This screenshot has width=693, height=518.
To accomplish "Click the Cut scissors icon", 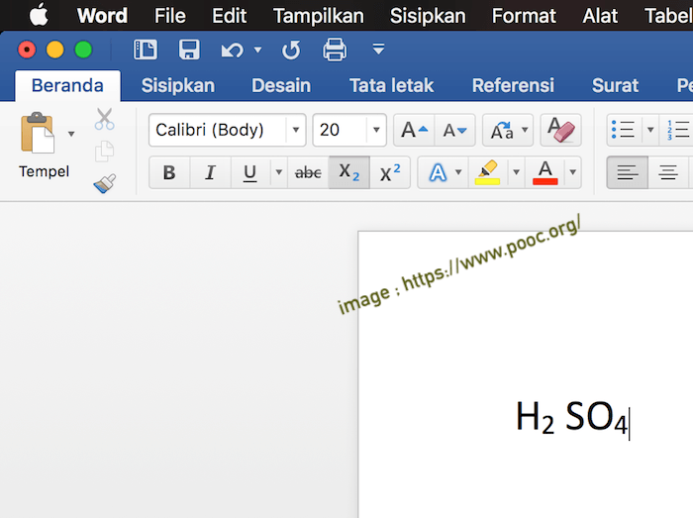I will [105, 119].
